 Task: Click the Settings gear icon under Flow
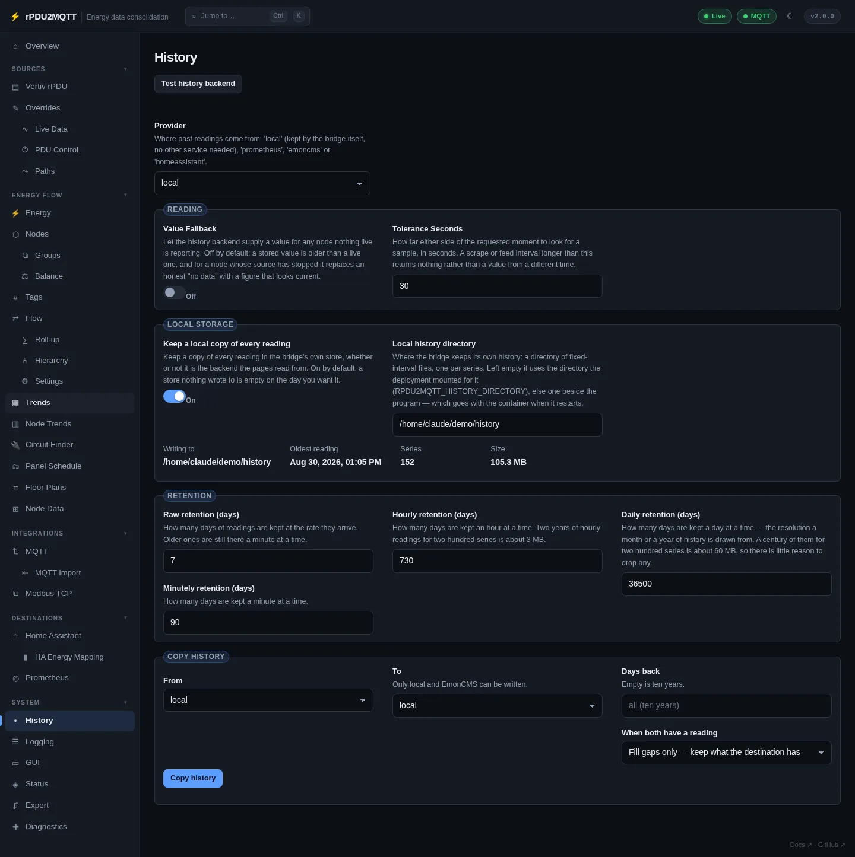pos(25,381)
